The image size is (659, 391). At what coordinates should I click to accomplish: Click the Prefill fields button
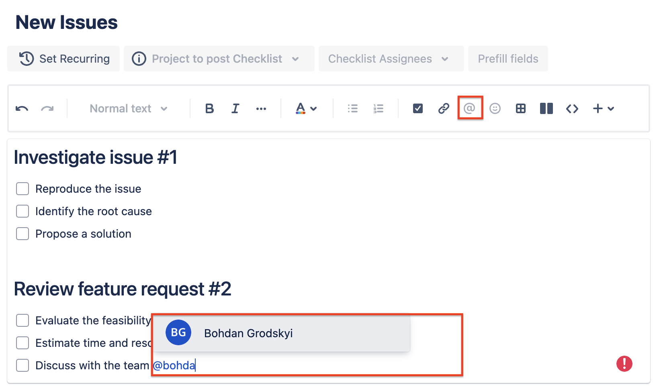(x=508, y=59)
